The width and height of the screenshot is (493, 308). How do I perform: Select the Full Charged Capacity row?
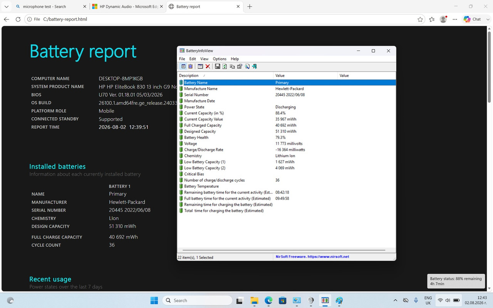(287, 125)
